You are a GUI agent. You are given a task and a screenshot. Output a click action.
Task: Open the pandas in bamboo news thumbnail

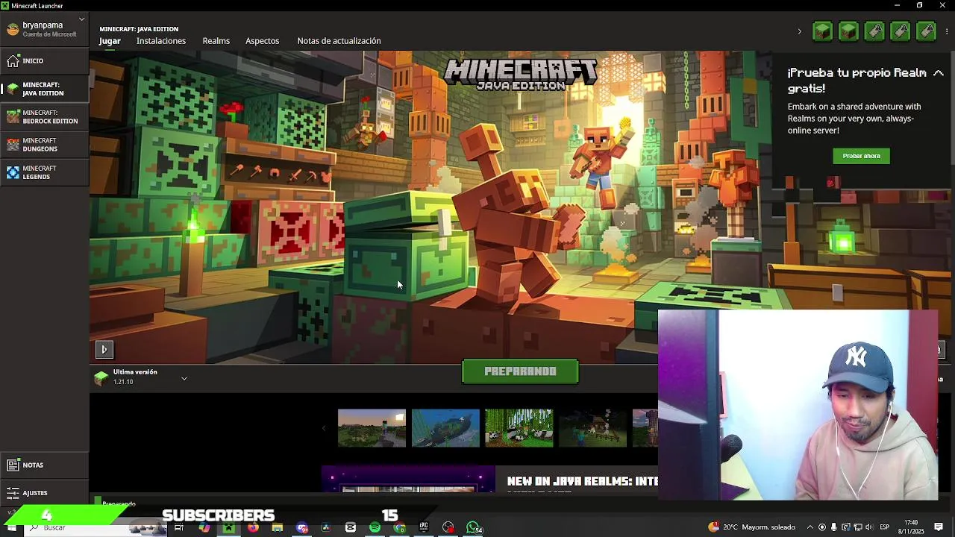519,428
